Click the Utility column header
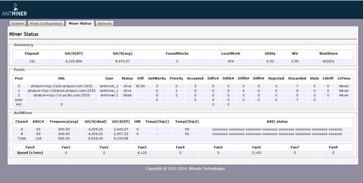This screenshot has height=183, width=363. point(270,53)
